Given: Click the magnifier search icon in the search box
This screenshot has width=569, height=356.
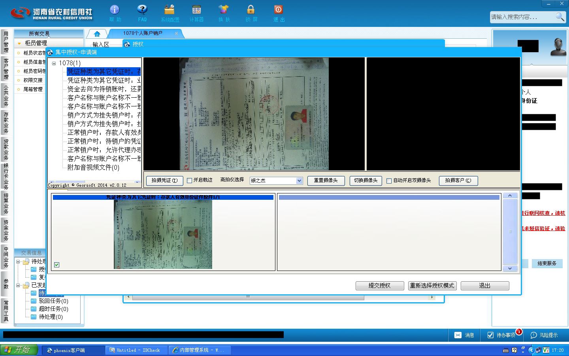Looking at the screenshot, I should tap(560, 17).
